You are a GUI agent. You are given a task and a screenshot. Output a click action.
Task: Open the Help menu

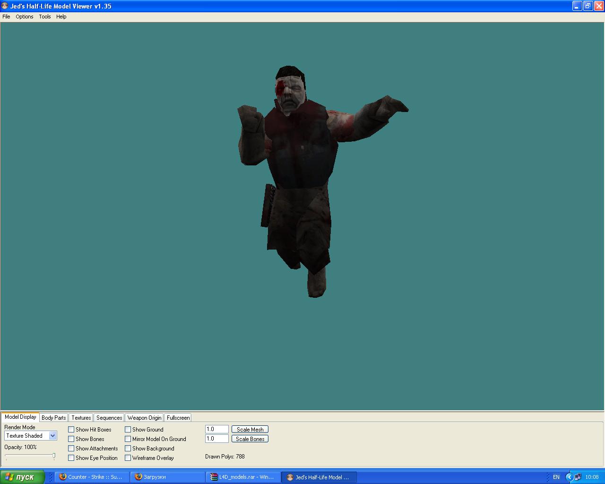pos(61,17)
